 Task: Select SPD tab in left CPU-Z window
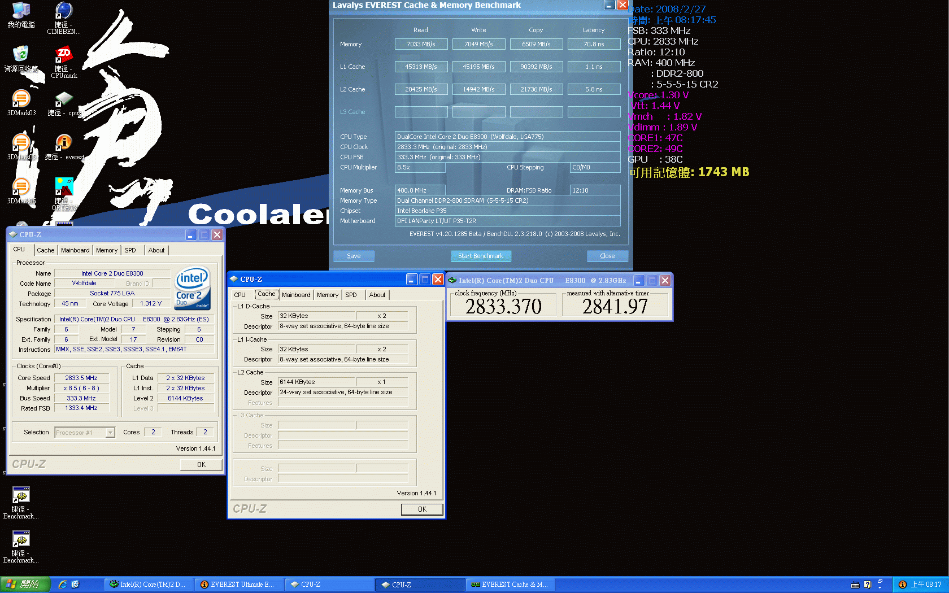(x=130, y=250)
